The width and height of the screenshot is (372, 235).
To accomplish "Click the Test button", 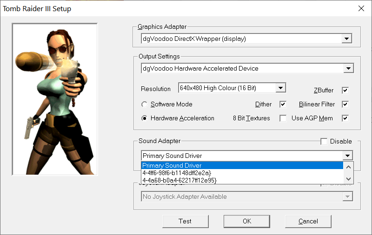I will pyautogui.click(x=185, y=221).
